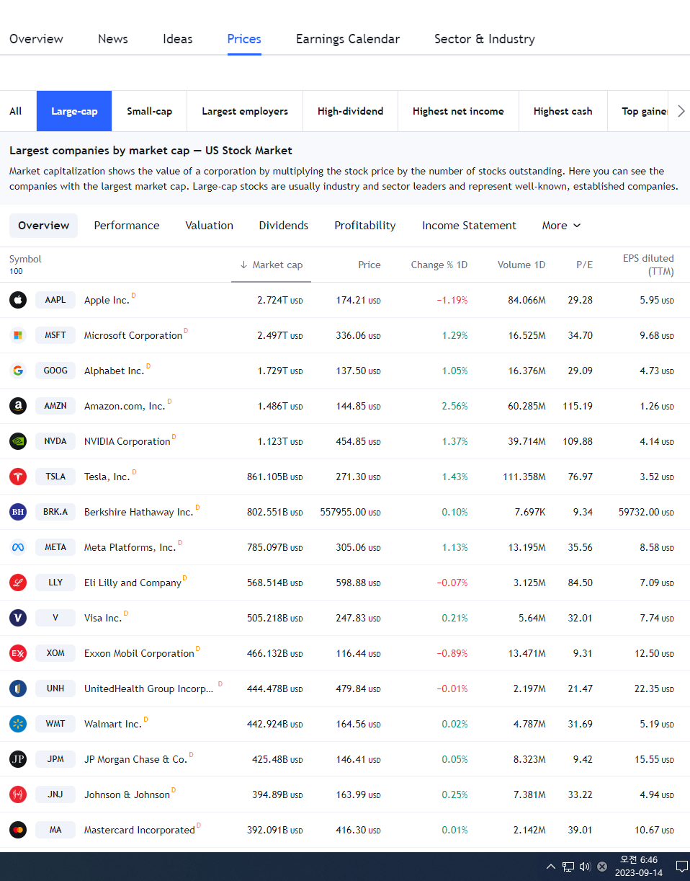Click the Mastercard logo icon
The width and height of the screenshot is (690, 881).
point(18,830)
